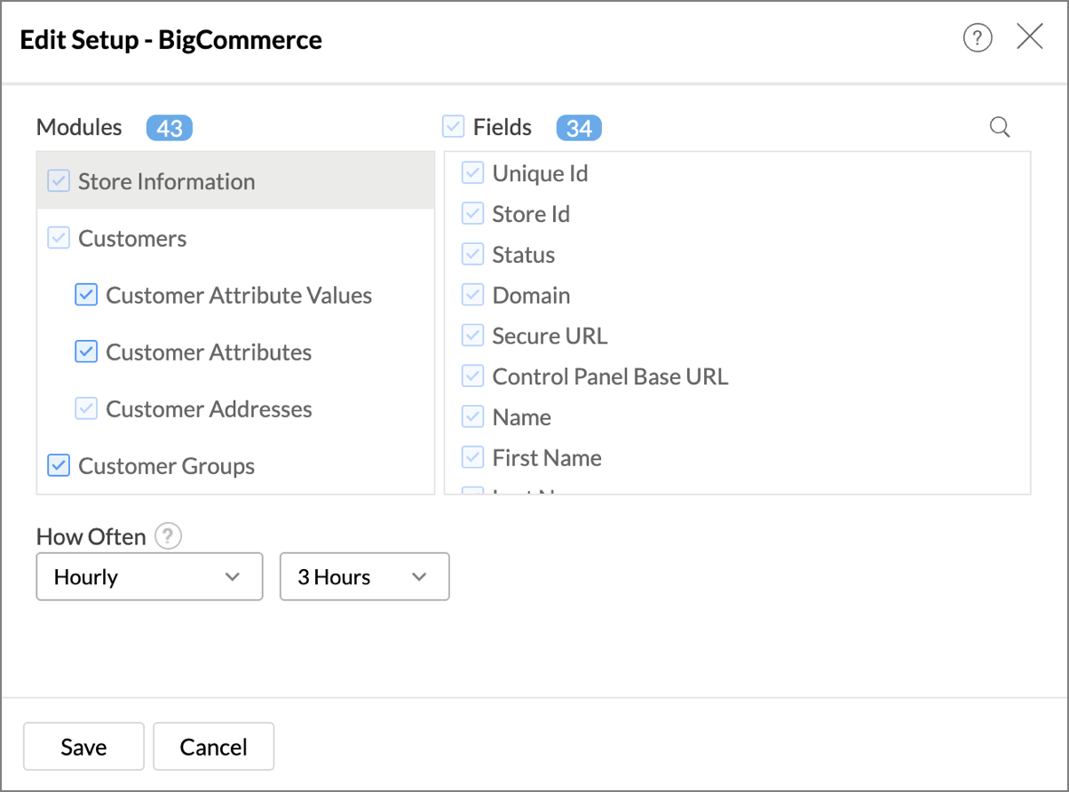Click the Save button
Image resolution: width=1069 pixels, height=792 pixels.
(x=83, y=747)
